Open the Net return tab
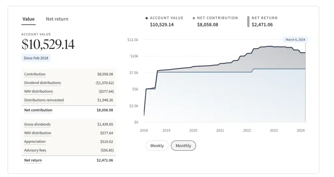The width and height of the screenshot is (334, 177). [57, 19]
